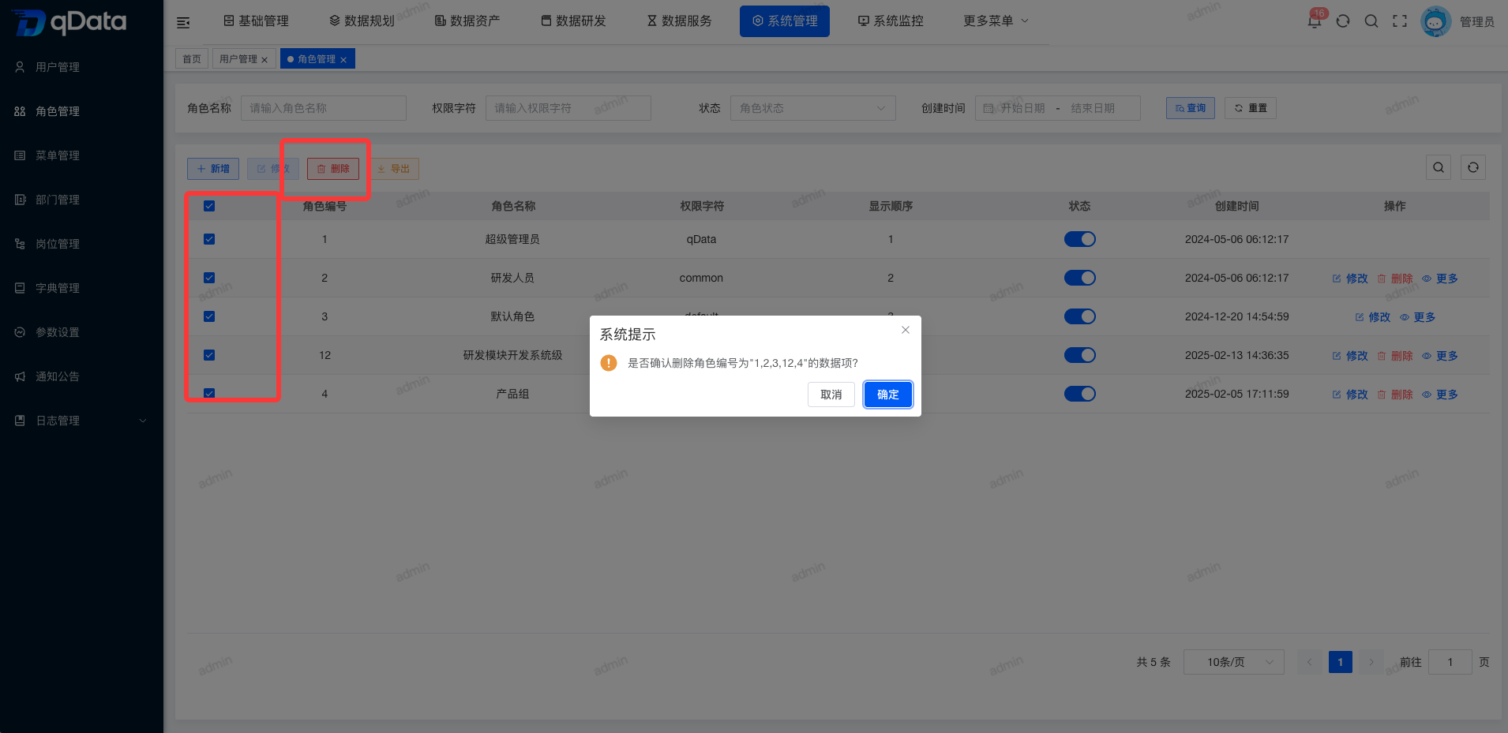Toggle status switch for 研发人员

click(x=1079, y=278)
